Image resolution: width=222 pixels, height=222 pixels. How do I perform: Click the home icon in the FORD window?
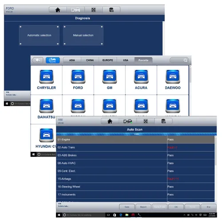[58, 10]
